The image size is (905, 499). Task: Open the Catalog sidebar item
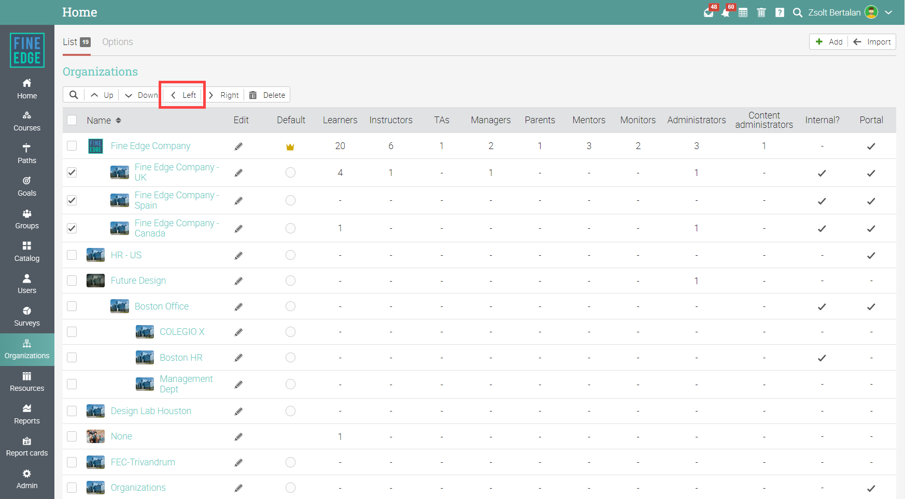click(x=27, y=252)
